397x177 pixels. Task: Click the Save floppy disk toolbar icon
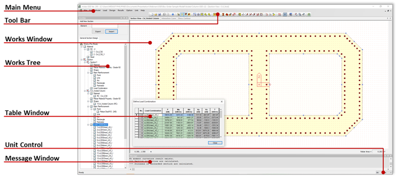coord(159,14)
